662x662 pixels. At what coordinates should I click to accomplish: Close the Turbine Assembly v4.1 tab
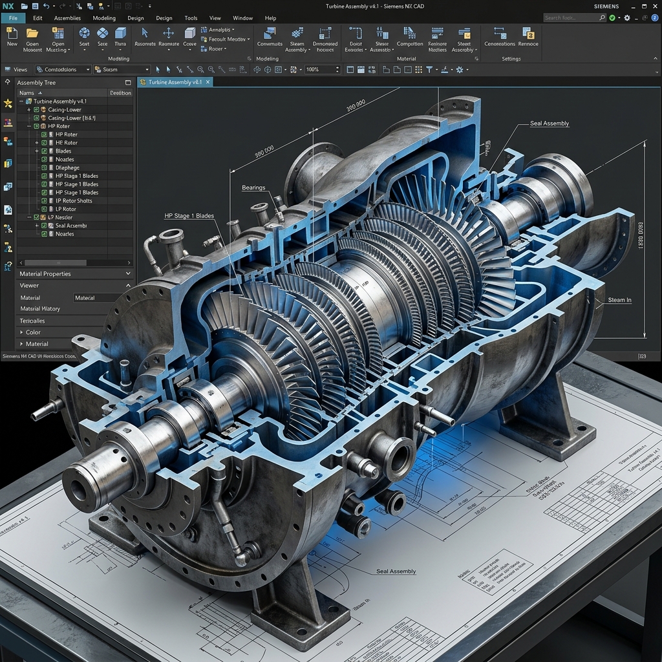208,82
